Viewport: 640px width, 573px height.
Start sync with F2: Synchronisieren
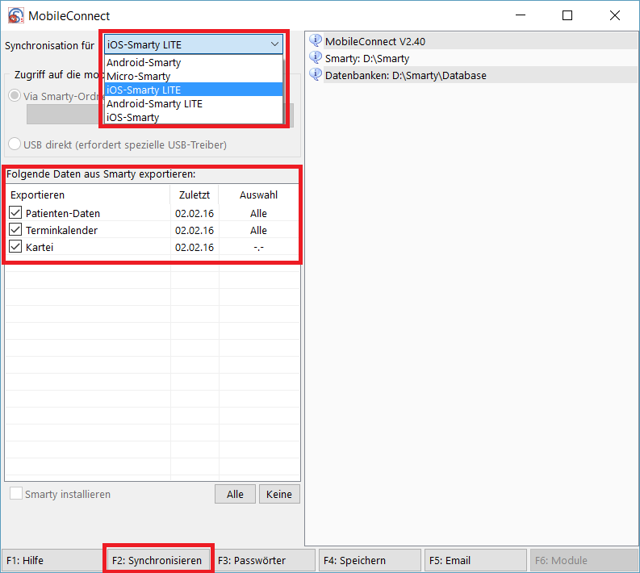[158, 560]
